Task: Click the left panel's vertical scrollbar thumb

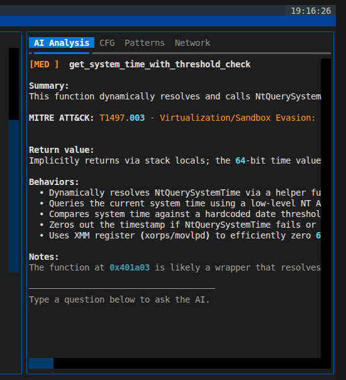Action: [14, 196]
